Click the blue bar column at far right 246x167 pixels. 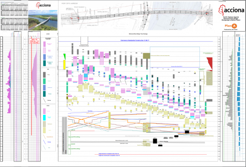239,94
